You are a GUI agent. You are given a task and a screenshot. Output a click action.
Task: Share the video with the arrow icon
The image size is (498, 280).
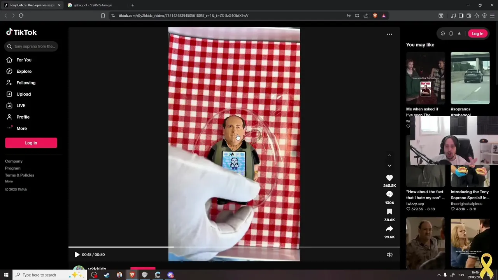389,229
